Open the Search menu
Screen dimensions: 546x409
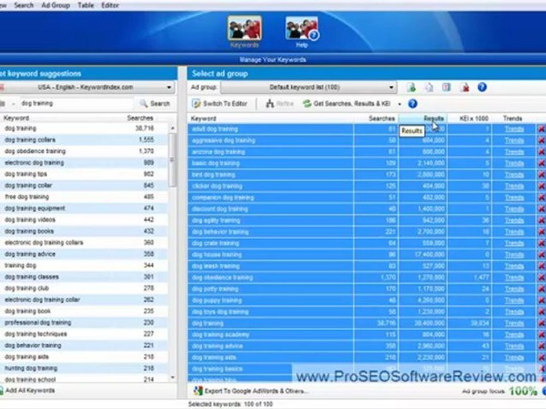[24, 5]
